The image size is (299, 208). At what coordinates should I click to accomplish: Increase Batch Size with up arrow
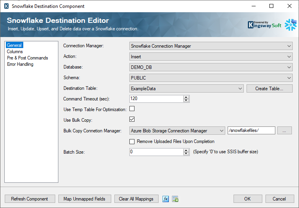tap(186, 150)
